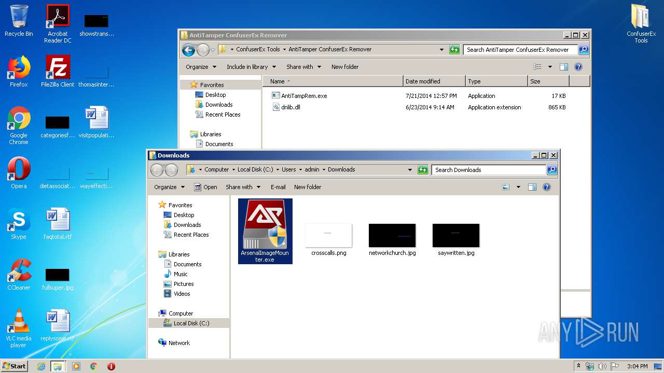Open Help icon in Downloads window
Screen dimensions: 664x373
point(547,187)
